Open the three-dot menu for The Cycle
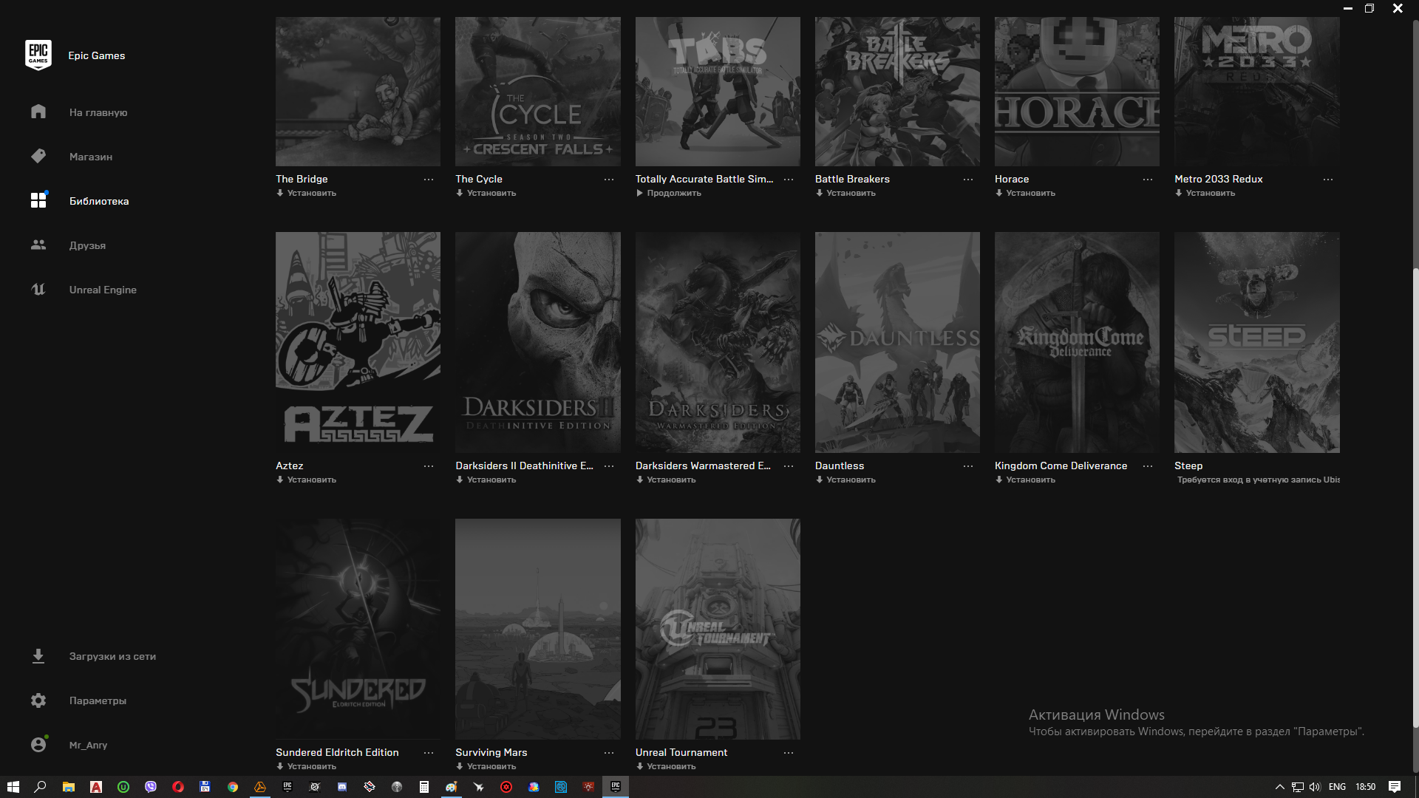 609,180
